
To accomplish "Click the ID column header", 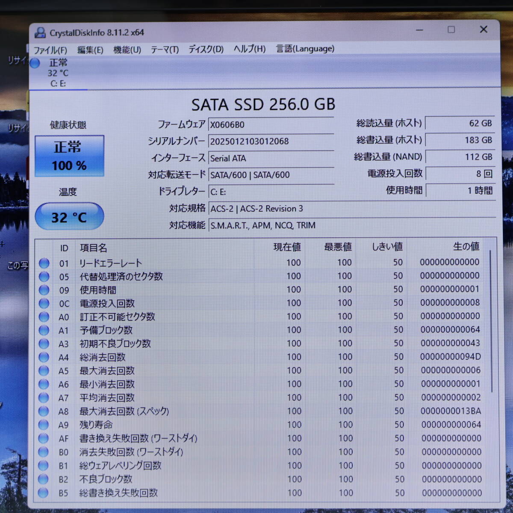I will click(x=64, y=248).
